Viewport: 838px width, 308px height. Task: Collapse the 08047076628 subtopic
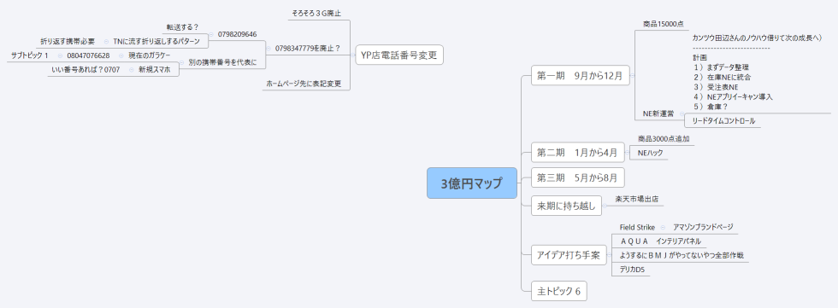(61, 55)
